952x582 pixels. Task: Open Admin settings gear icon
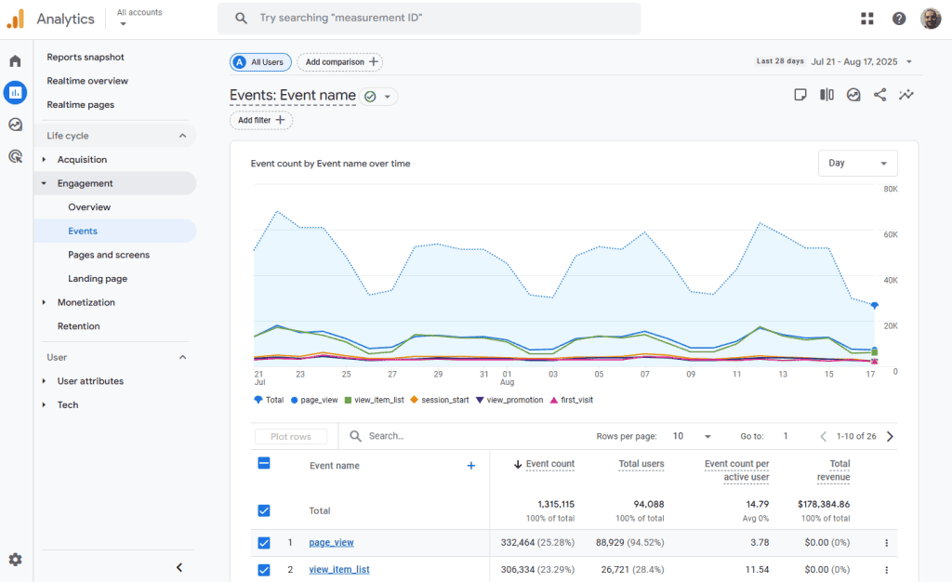click(x=15, y=560)
